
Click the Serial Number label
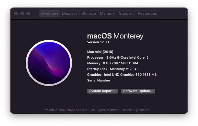(x=99, y=80)
